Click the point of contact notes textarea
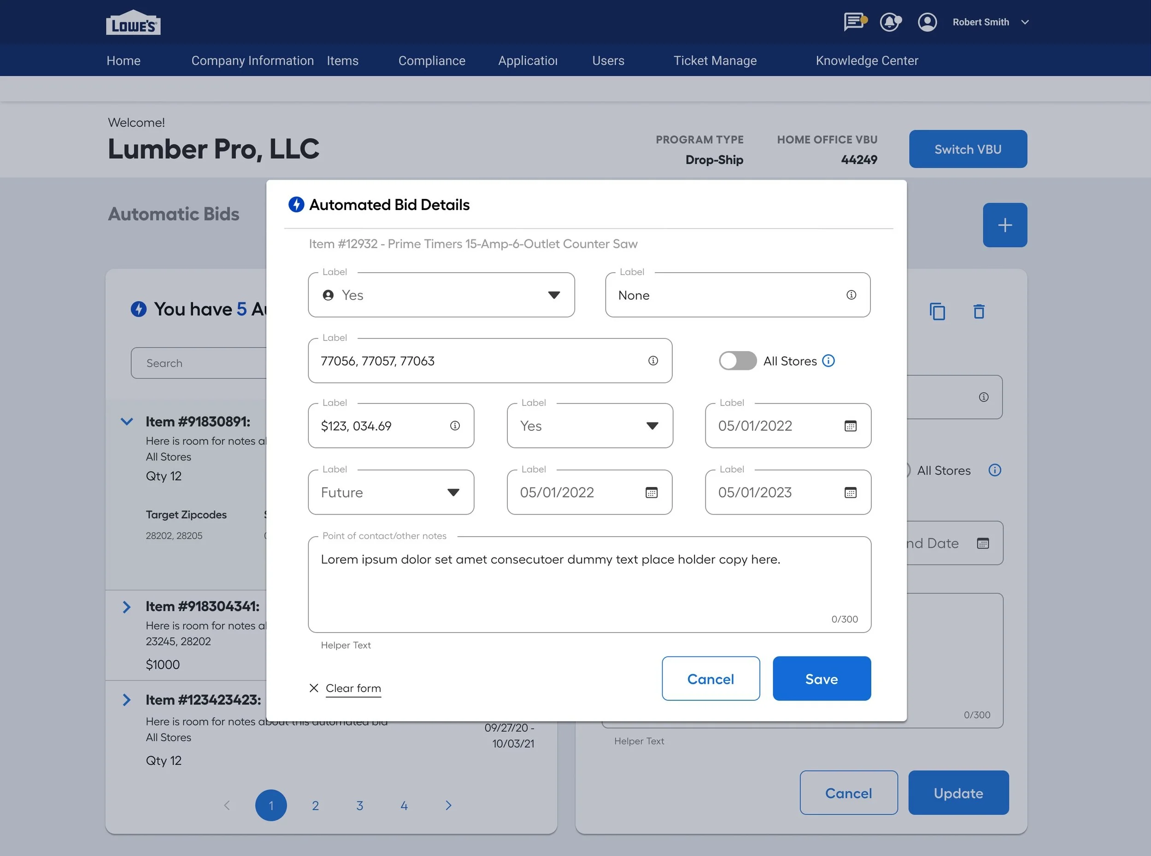This screenshot has height=856, width=1151. click(589, 586)
